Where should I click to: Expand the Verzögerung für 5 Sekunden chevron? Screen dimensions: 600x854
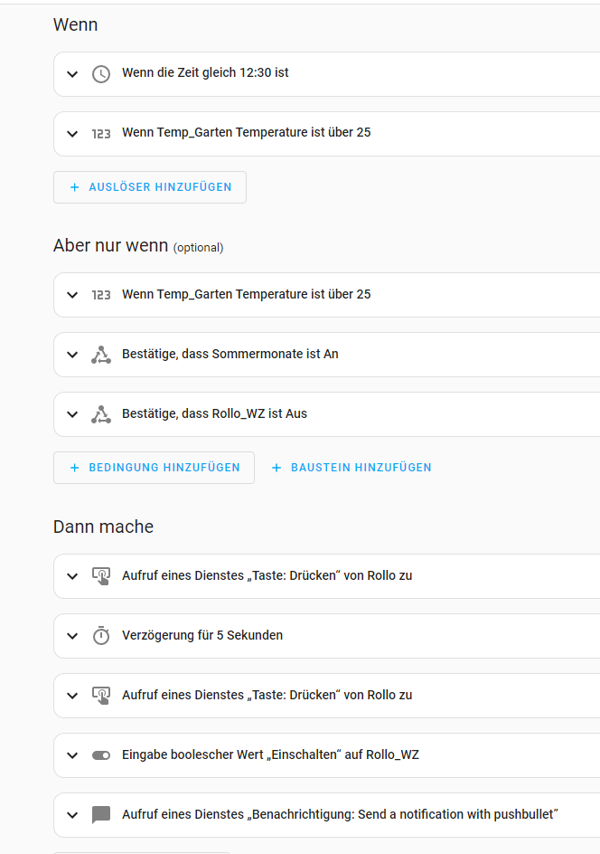pos(72,635)
